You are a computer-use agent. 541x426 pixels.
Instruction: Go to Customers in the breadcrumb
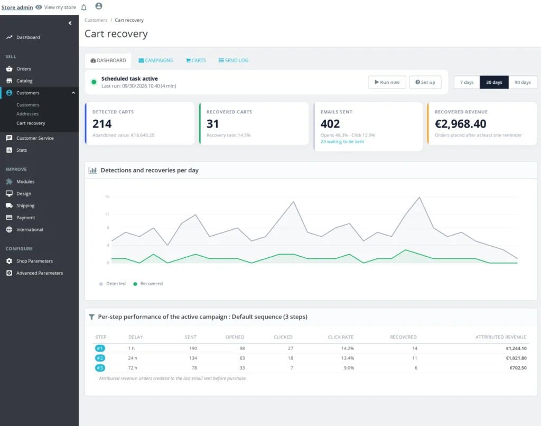point(96,21)
